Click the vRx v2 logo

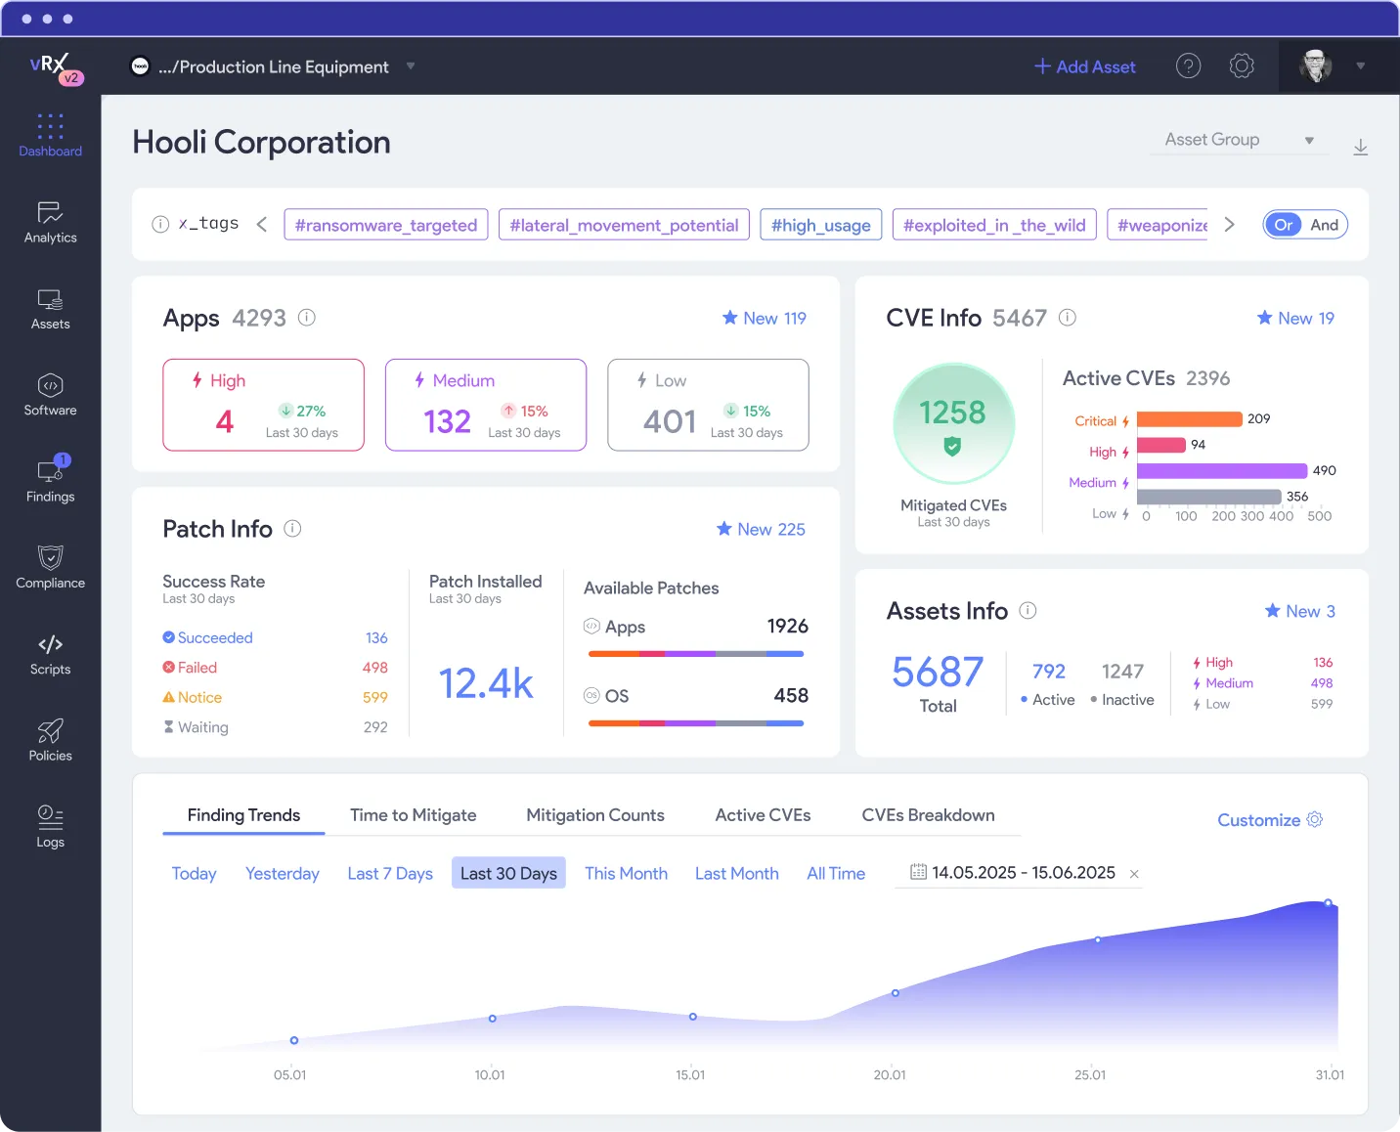pyautogui.click(x=56, y=68)
